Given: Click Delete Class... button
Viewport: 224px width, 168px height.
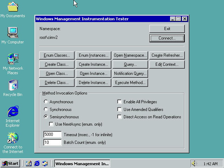Looking at the screenshot, I should click(57, 83).
